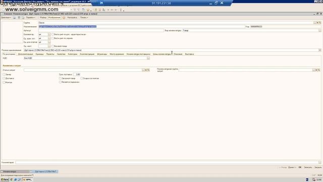
Task: Click the Срок поставки value field
Action: (77, 74)
